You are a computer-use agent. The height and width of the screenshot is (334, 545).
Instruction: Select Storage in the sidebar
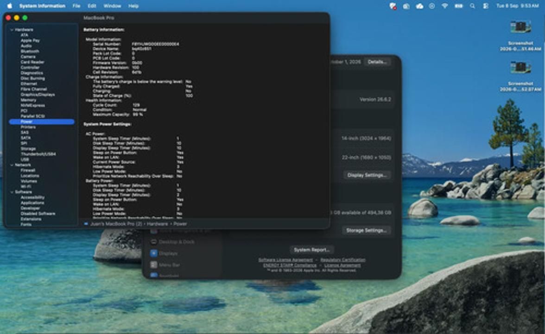[28, 148]
